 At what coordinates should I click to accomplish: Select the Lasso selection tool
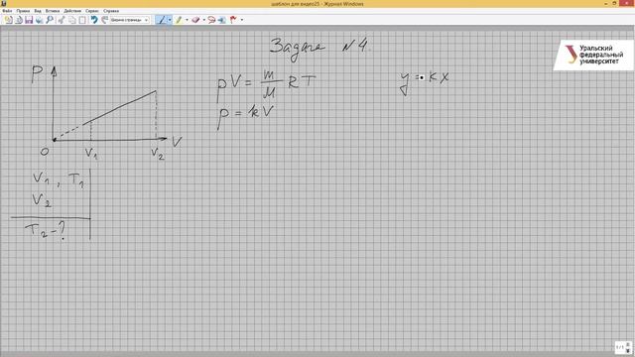pyautogui.click(x=211, y=20)
